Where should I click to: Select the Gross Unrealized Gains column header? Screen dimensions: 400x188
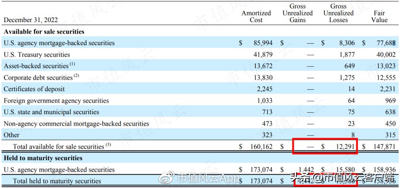pyautogui.click(x=297, y=13)
